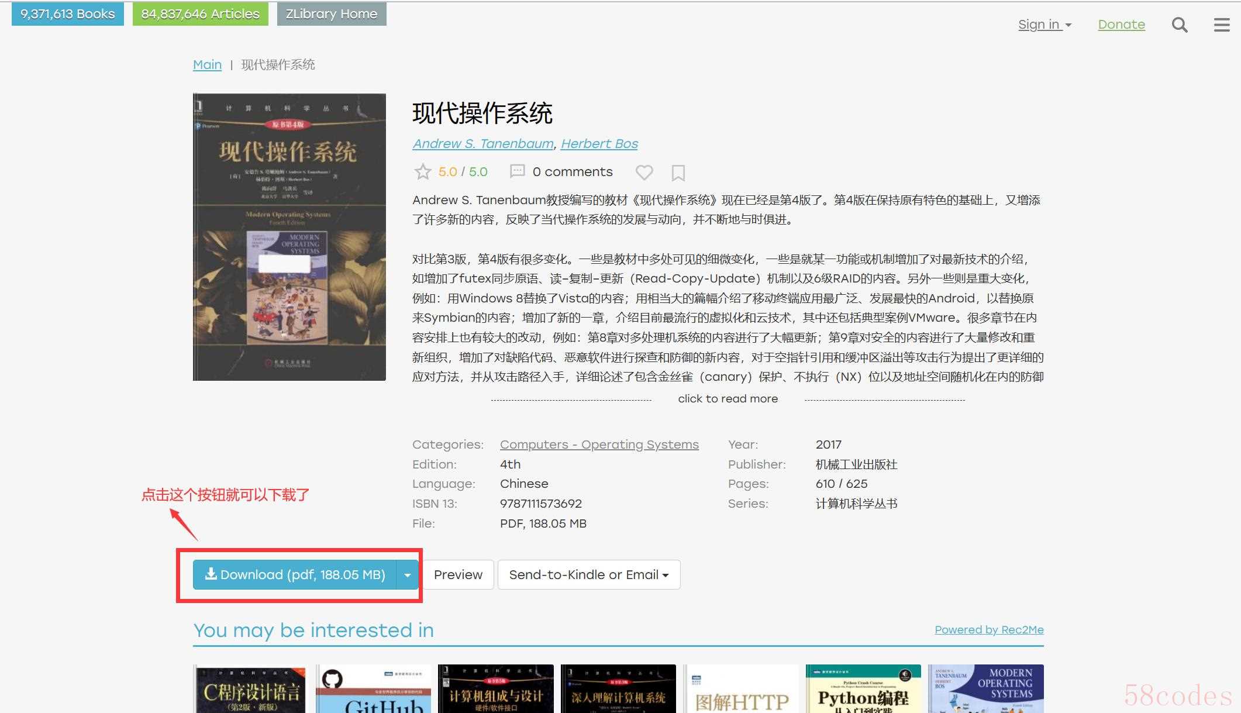1241x713 pixels.
Task: Click the year value 2017
Action: pos(829,445)
